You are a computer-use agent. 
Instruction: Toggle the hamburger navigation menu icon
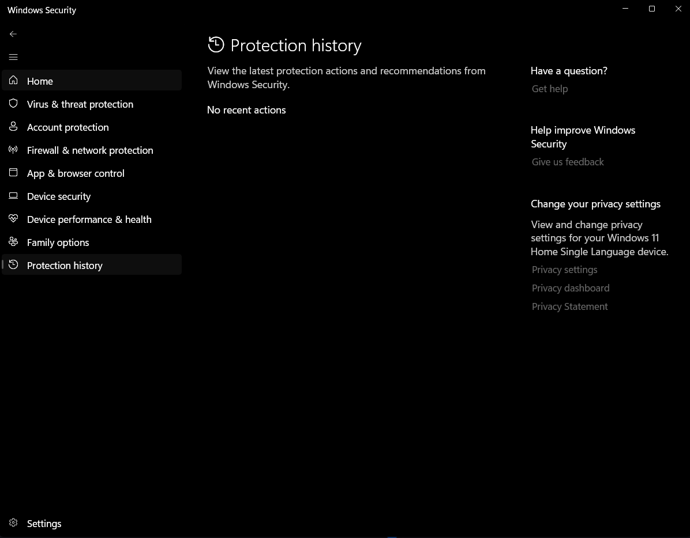(x=13, y=57)
